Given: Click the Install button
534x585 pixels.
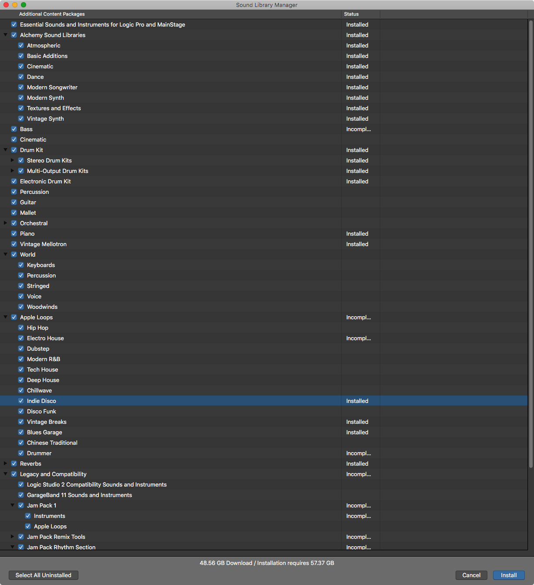Looking at the screenshot, I should (508, 575).
